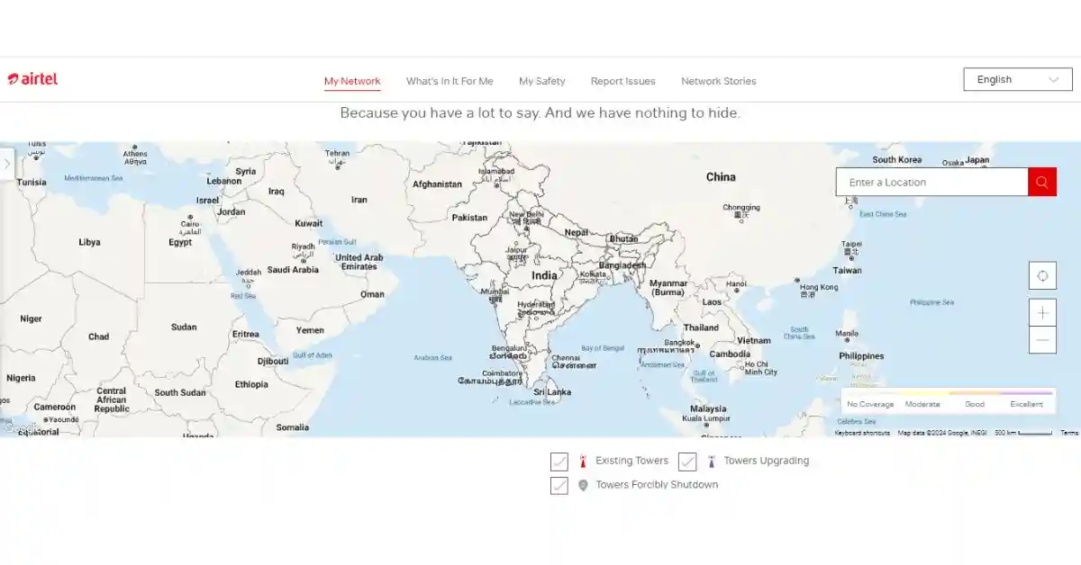This screenshot has width=1081, height=565.
Task: Click the Bay of Bengal label
Action: pos(603,348)
